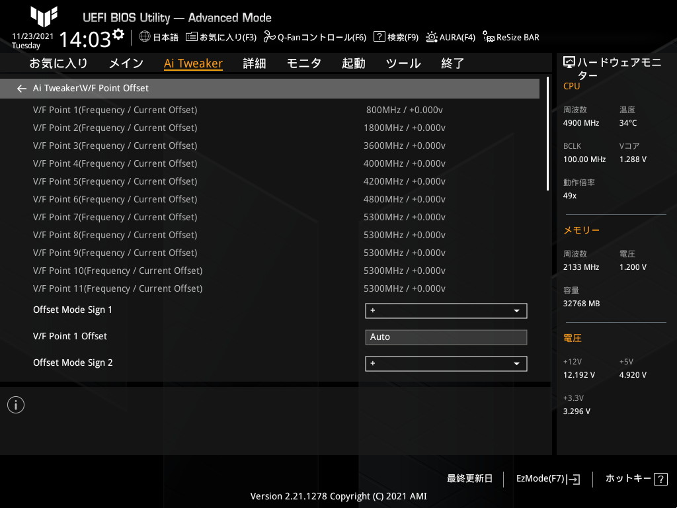The image size is (677, 508).
Task: Click the hotkey question mark box icon
Action: click(x=660, y=479)
